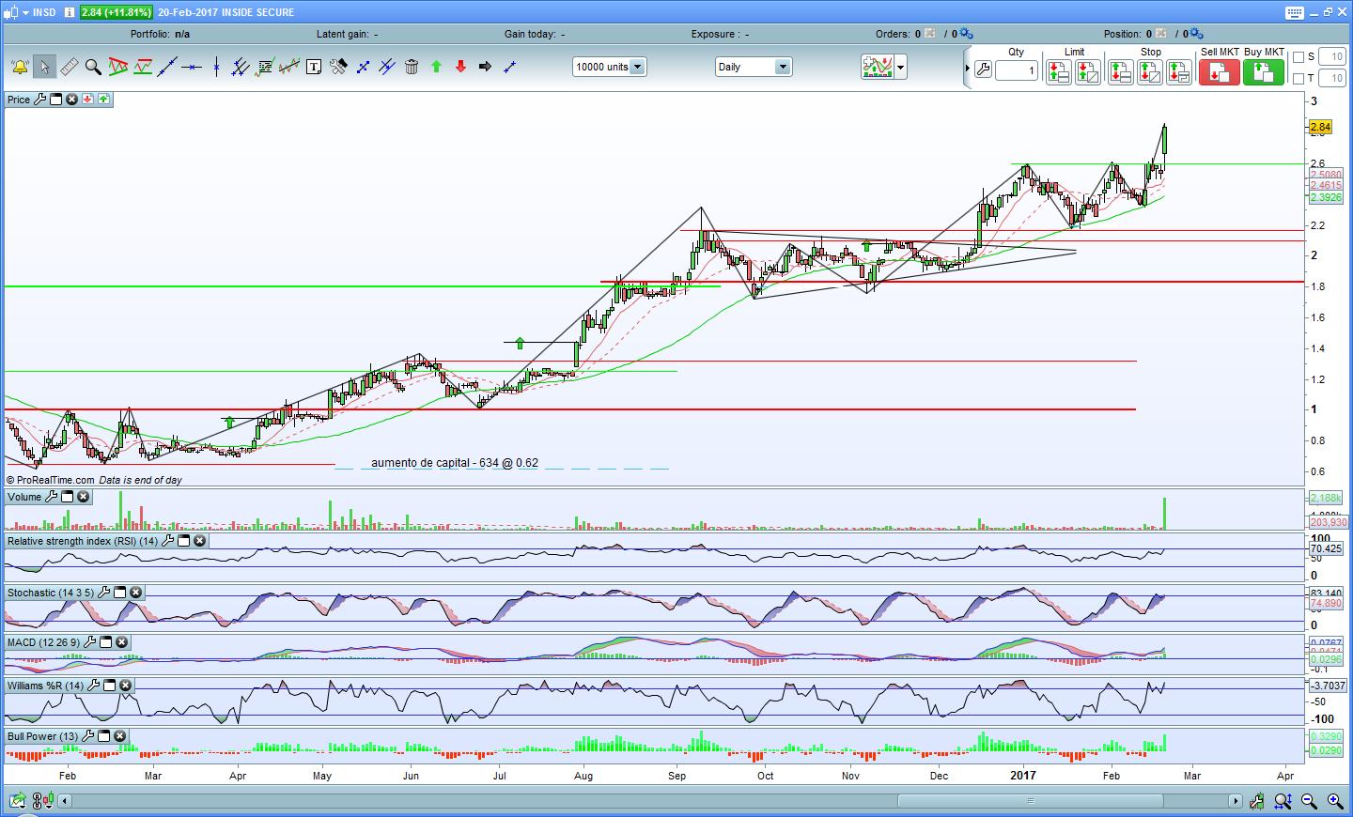Click the drawing tools settings hammer icon
1353x817 pixels.
[338, 67]
